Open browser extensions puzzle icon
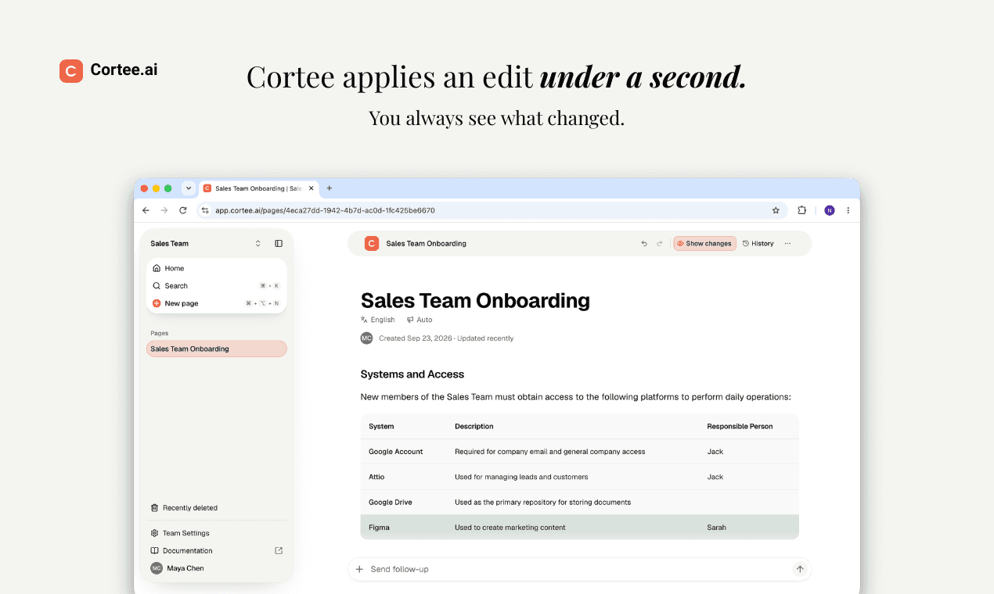 [x=802, y=210]
